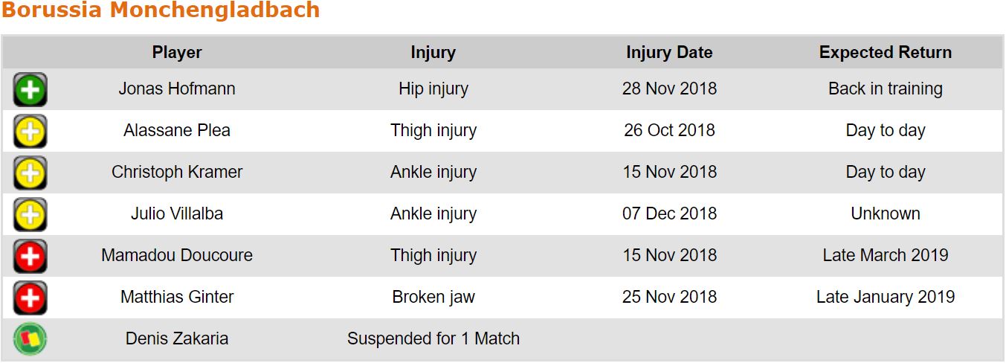Click the red injury icon beside Matthias Ginter
Screen dimensions: 1006x363
pyautogui.click(x=30, y=298)
